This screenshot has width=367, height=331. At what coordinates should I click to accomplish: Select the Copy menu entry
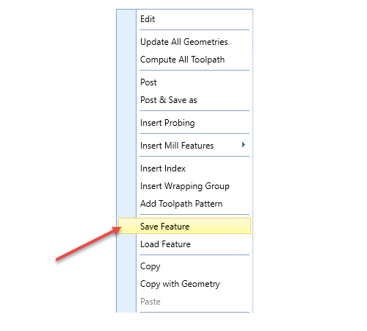coord(184,266)
